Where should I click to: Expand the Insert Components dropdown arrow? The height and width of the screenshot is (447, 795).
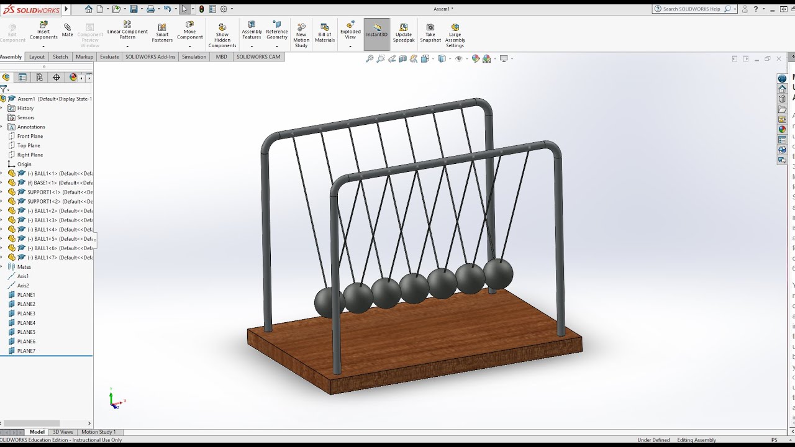(x=43, y=47)
